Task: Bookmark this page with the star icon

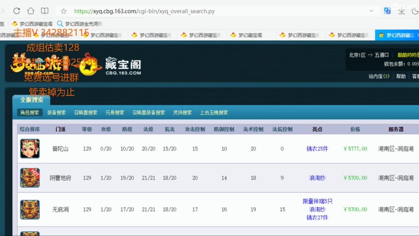Action: point(64,11)
